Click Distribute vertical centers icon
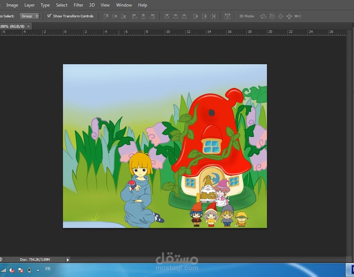This screenshot has width=354, height=277. click(176, 16)
